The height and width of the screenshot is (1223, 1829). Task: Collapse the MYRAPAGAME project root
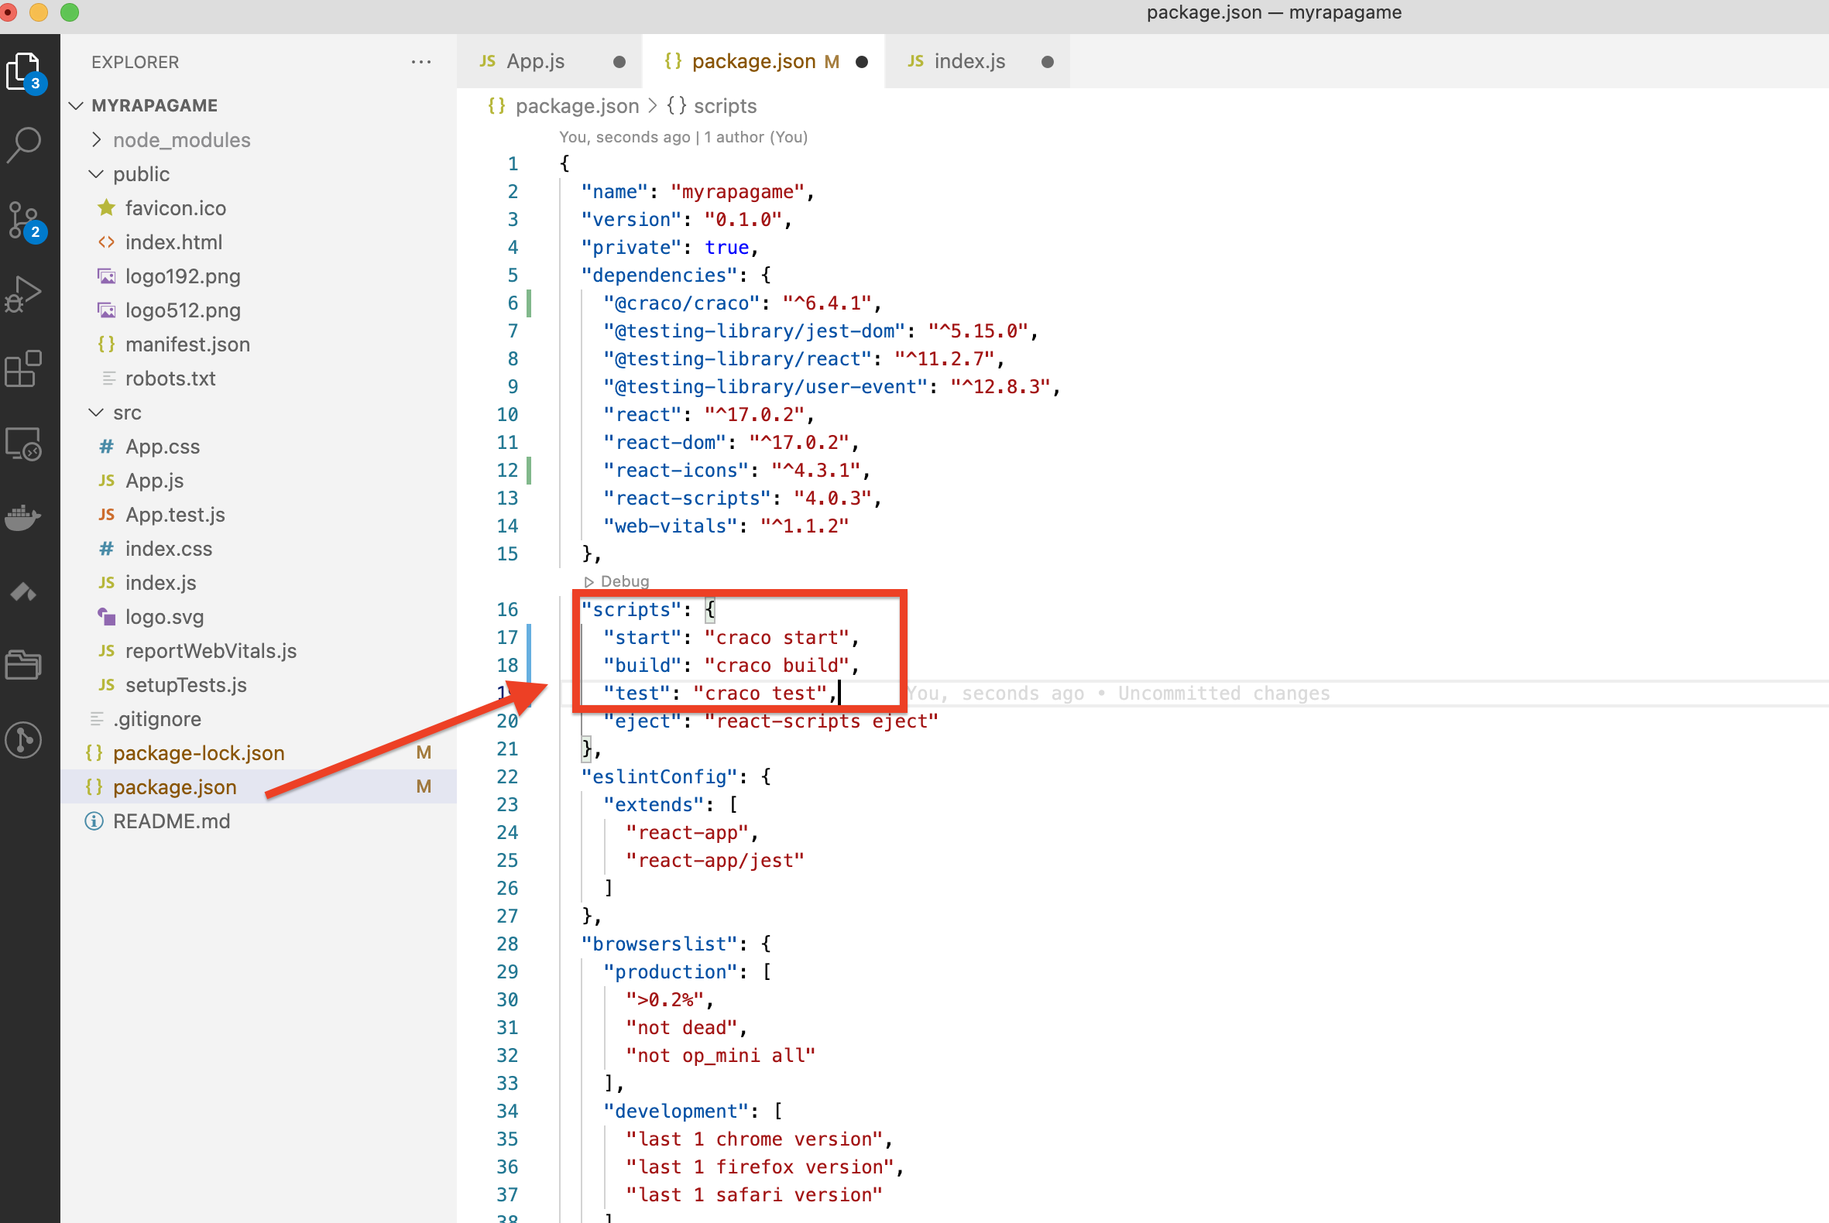click(154, 105)
